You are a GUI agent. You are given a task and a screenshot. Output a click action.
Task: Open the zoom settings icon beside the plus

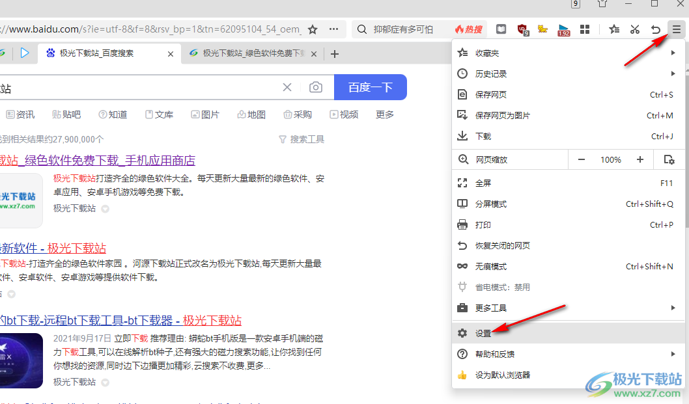click(x=669, y=160)
